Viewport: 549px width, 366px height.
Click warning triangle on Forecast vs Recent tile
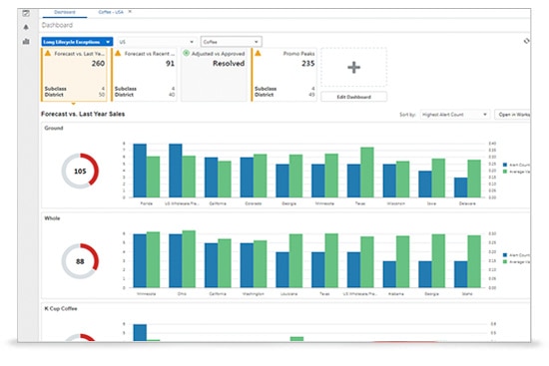118,53
